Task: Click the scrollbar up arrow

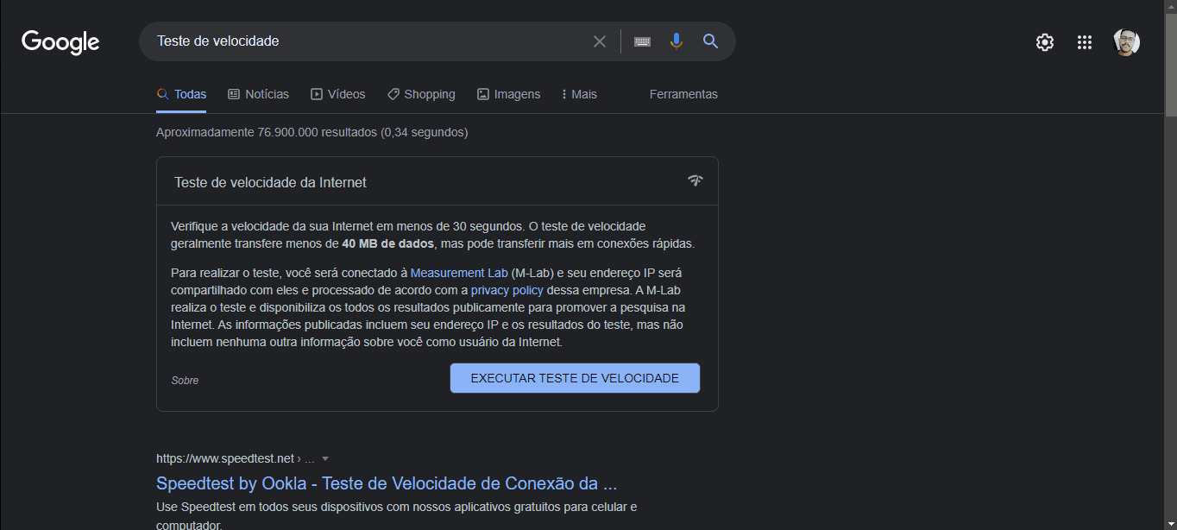Action: 1171,7
